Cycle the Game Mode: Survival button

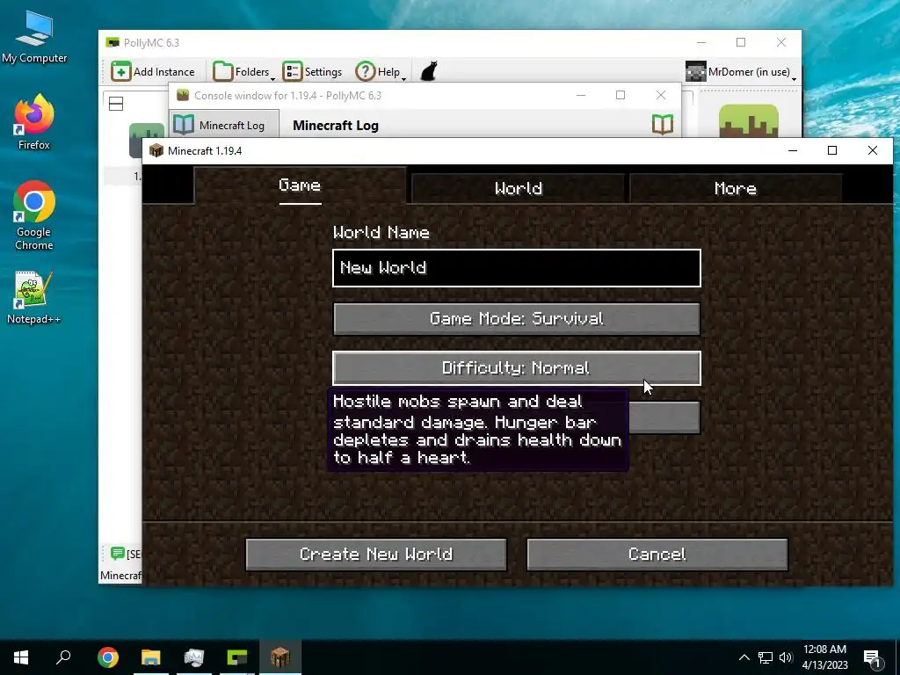516,318
